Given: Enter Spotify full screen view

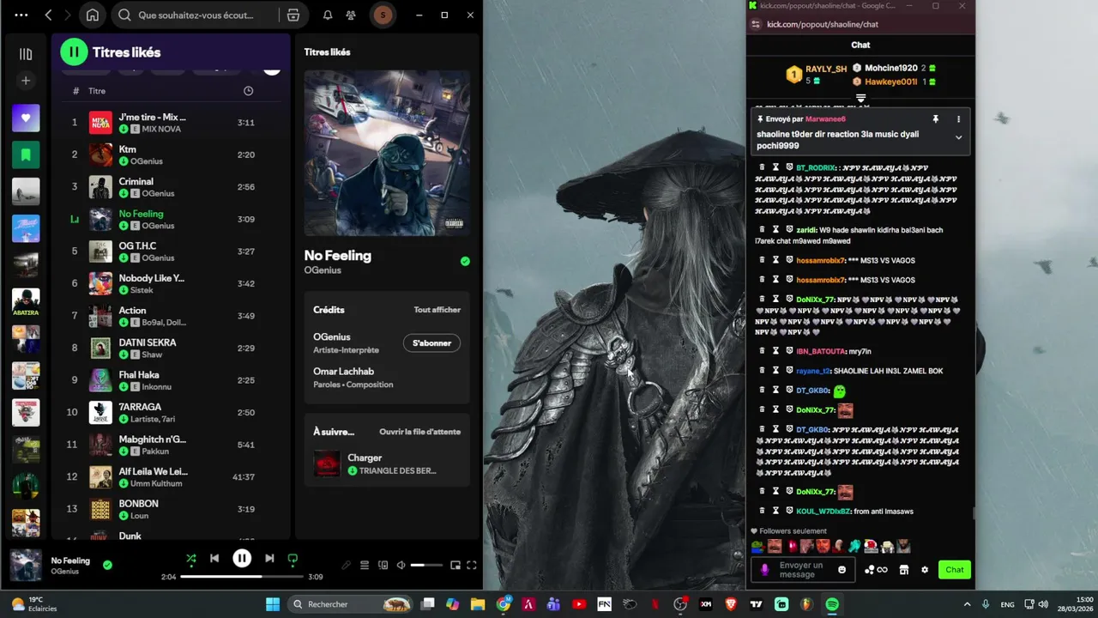Looking at the screenshot, I should coord(471,565).
